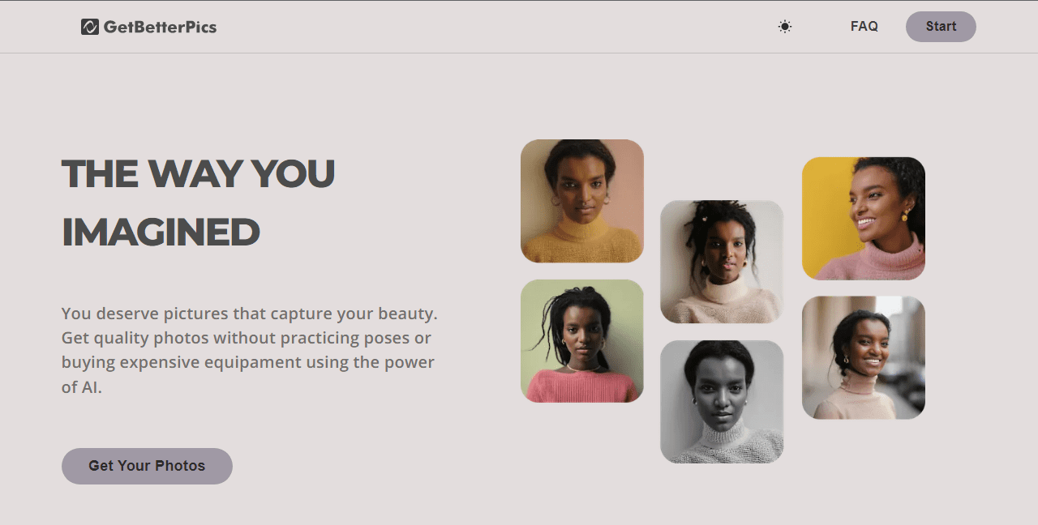The height and width of the screenshot is (525, 1038).
Task: Click the "of AI." text line
Action: 82,387
